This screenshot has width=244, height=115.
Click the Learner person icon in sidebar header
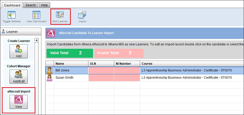tap(3, 31)
